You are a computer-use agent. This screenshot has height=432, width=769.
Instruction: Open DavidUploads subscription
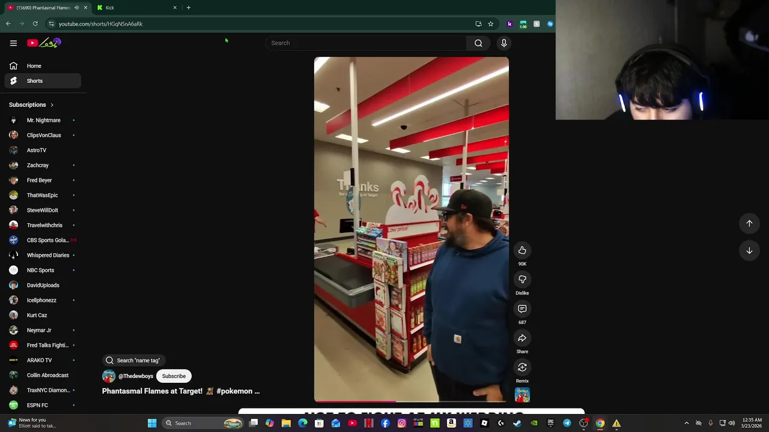point(43,285)
